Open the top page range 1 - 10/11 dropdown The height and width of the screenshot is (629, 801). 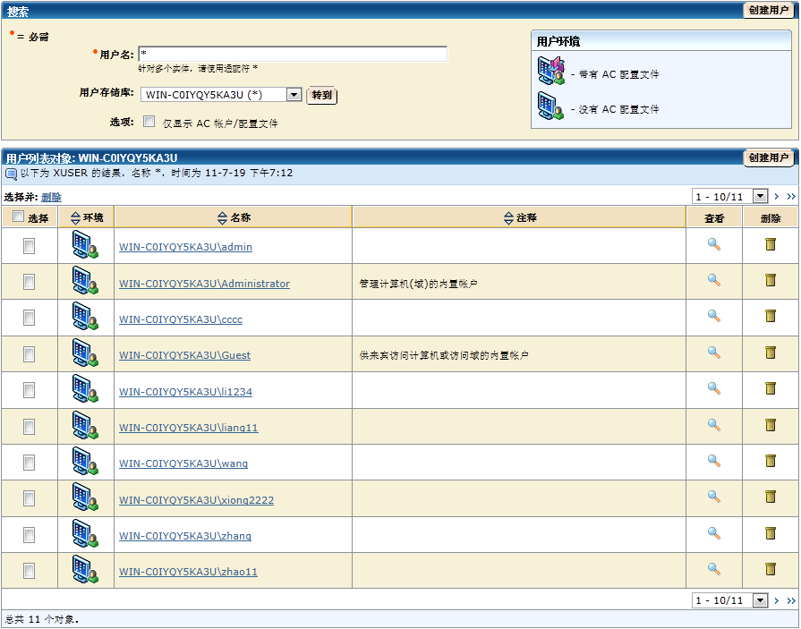pos(760,197)
